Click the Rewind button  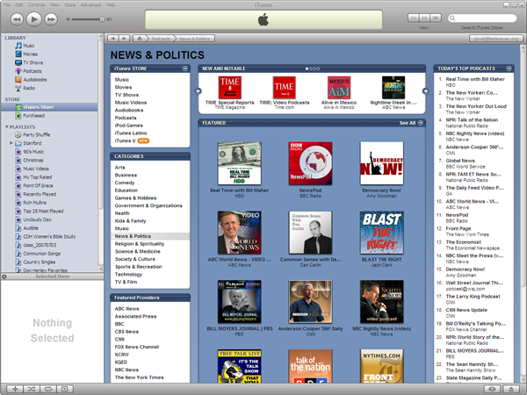(17, 19)
